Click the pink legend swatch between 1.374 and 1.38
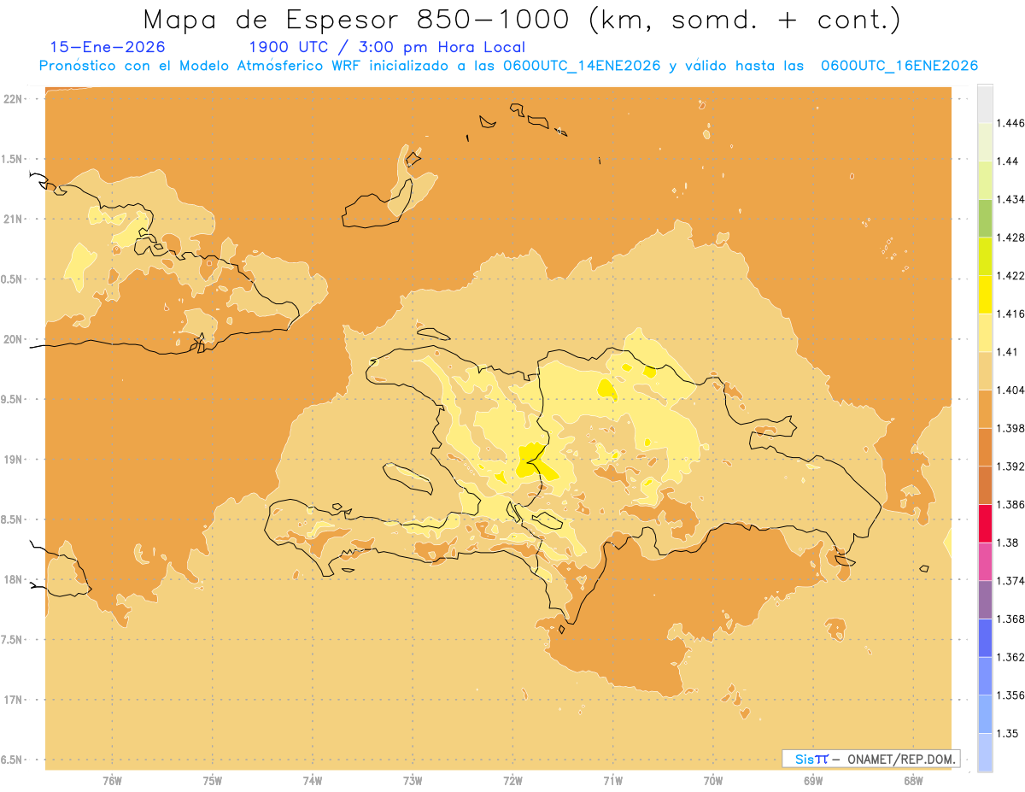The image size is (1025, 792). pyautogui.click(x=985, y=561)
